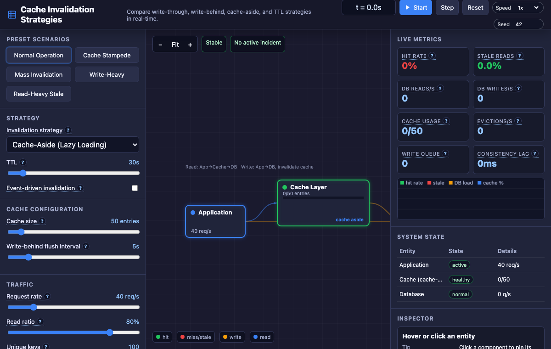Select the Normal Operation preset
The height and width of the screenshot is (349, 551).
coord(39,55)
